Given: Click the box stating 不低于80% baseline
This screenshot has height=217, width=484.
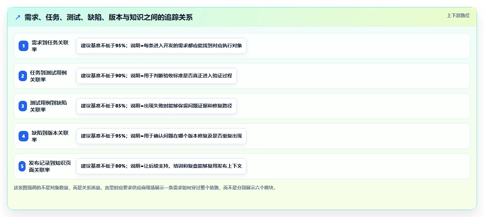Looking at the screenshot, I should pyautogui.click(x=161, y=166).
